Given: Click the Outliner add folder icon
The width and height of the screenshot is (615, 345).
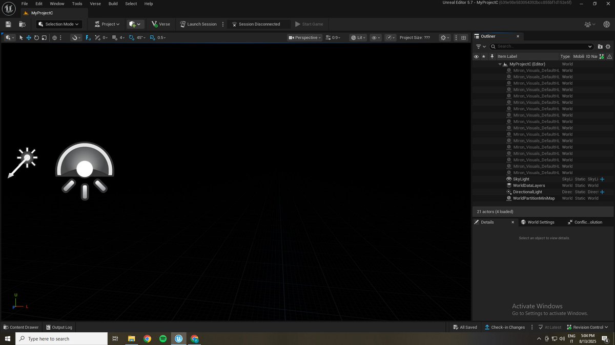Looking at the screenshot, I should (x=600, y=47).
